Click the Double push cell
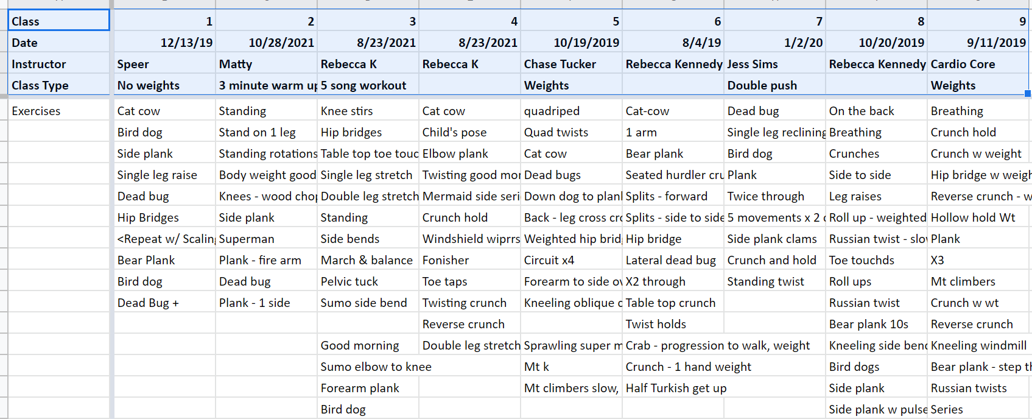 (x=774, y=85)
